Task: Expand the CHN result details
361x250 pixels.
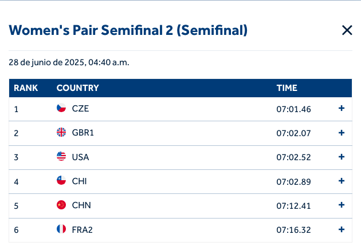Action: [342, 205]
